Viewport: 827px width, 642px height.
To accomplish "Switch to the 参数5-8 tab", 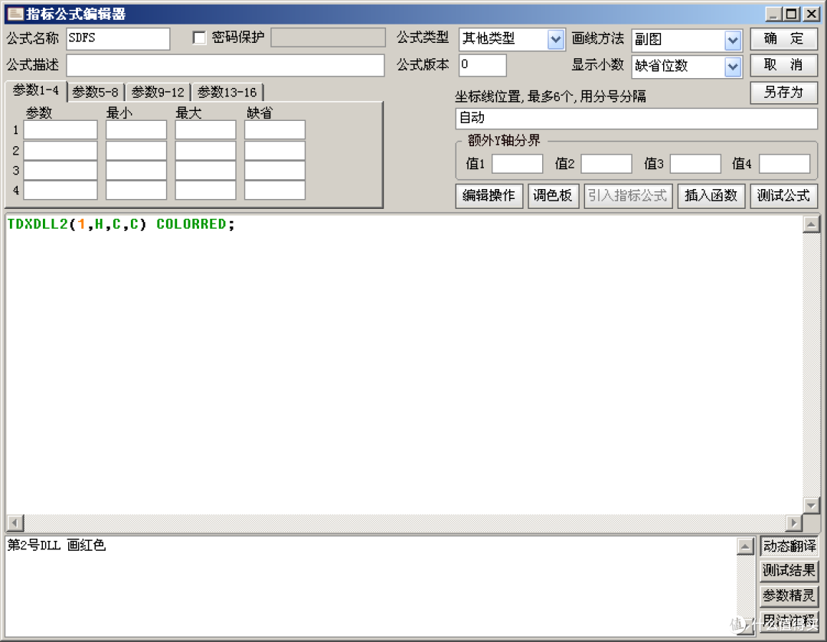I will [96, 93].
